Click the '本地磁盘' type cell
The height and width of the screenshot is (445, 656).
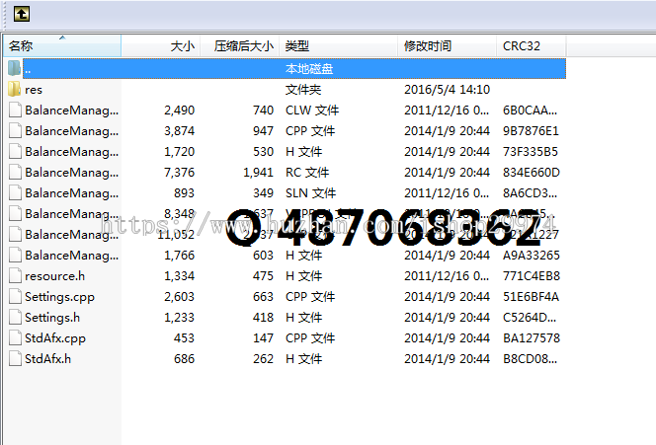pyautogui.click(x=309, y=68)
